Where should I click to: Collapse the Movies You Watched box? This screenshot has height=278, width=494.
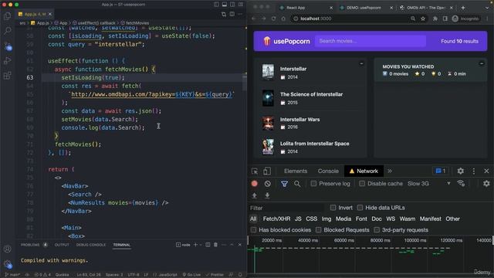point(482,63)
